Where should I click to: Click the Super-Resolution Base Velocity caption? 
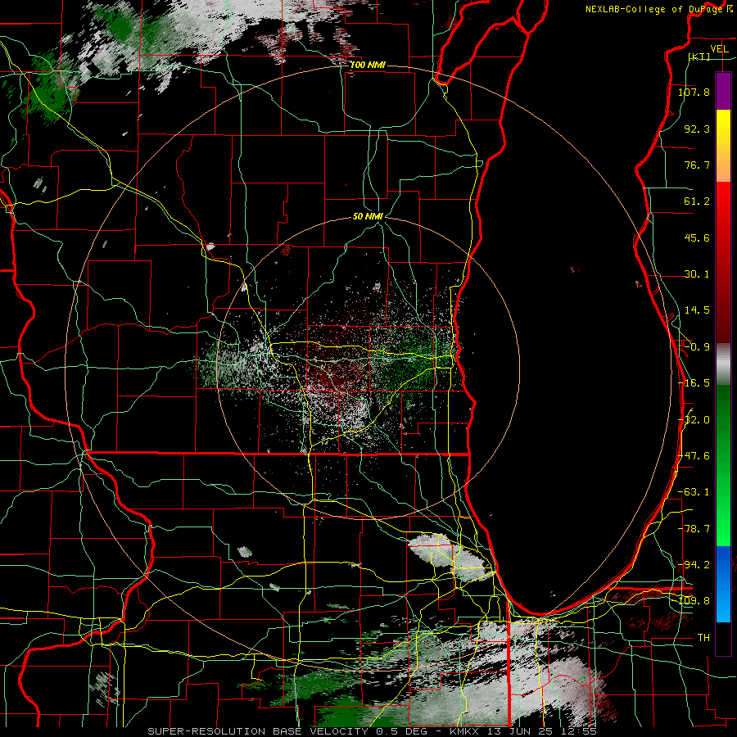[x=373, y=731]
